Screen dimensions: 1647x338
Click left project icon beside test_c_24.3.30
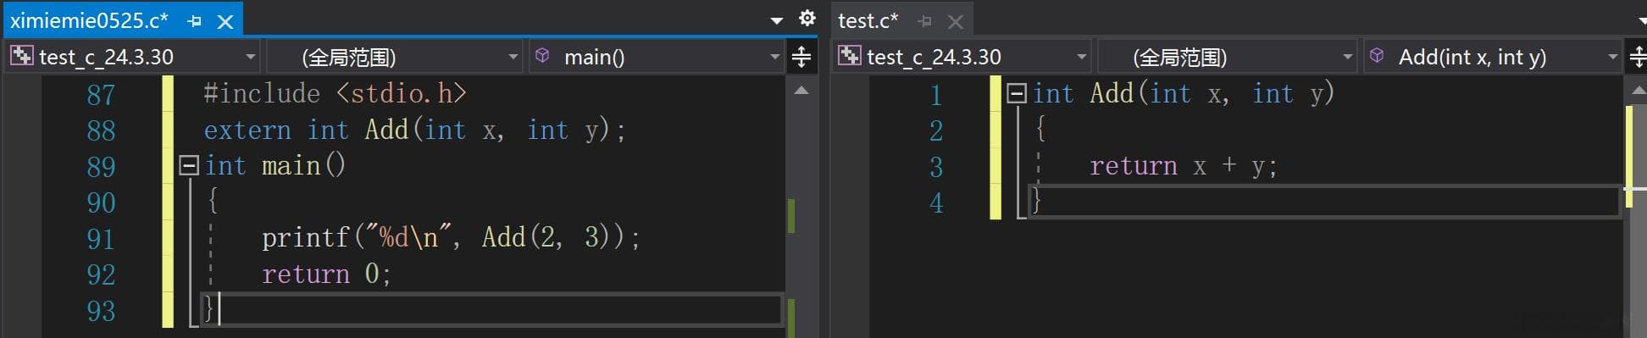(x=22, y=56)
